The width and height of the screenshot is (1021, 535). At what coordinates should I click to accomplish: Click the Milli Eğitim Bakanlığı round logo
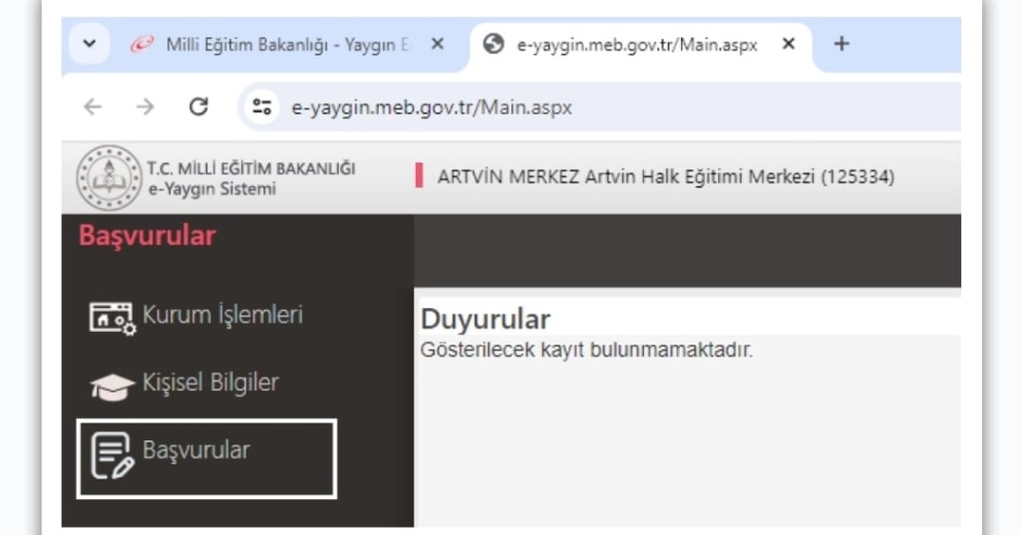[109, 177]
